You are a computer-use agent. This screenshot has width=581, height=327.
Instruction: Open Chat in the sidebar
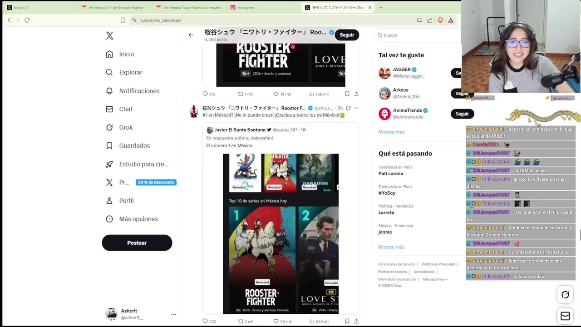(119, 109)
